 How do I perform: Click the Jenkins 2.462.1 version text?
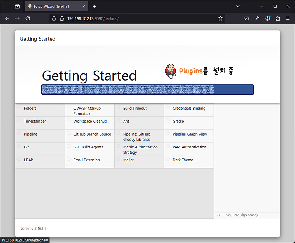pyautogui.click(x=33, y=229)
